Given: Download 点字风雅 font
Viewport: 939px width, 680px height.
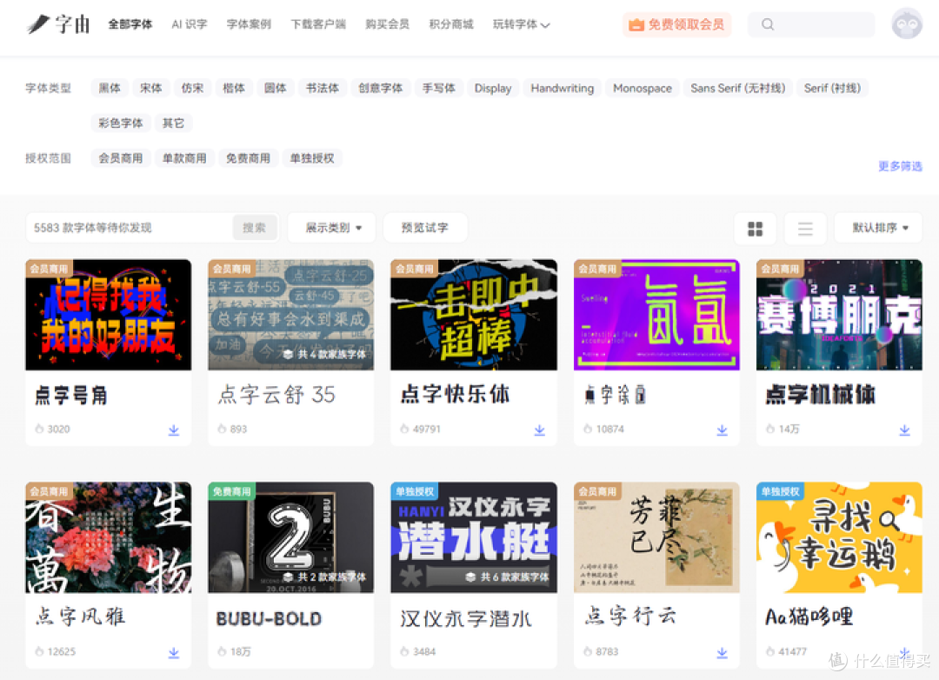Looking at the screenshot, I should pos(174,652).
